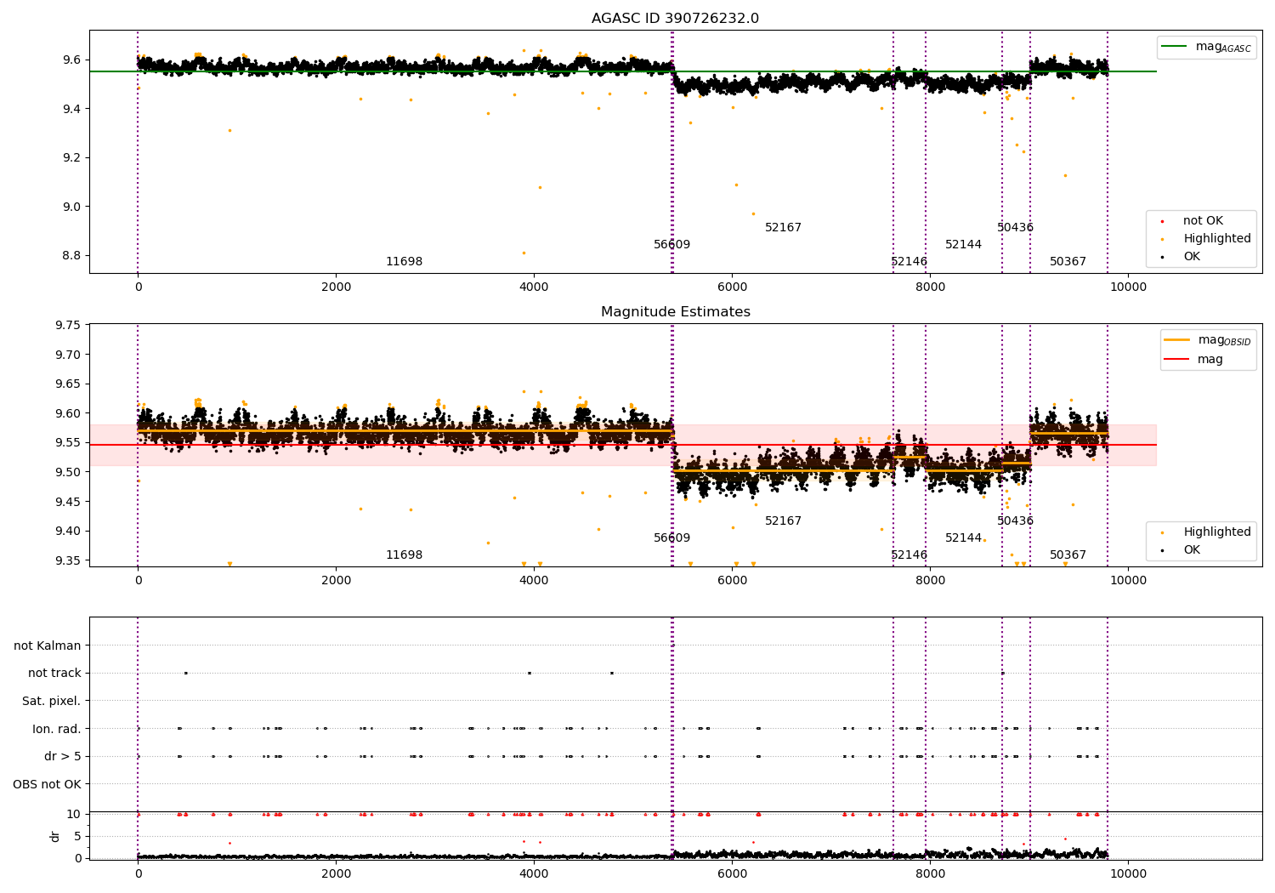The image size is (1275, 893).
Task: Click OBSID label 56609 in top plot
Action: pyautogui.click(x=671, y=245)
